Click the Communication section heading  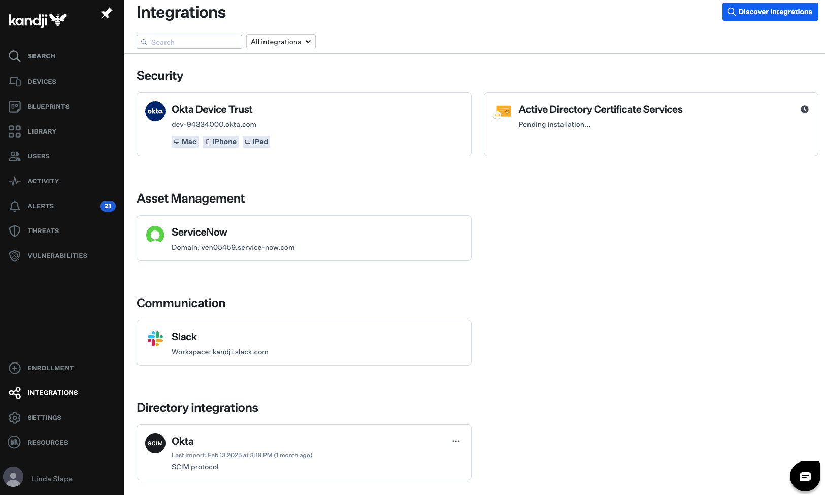pyautogui.click(x=181, y=303)
